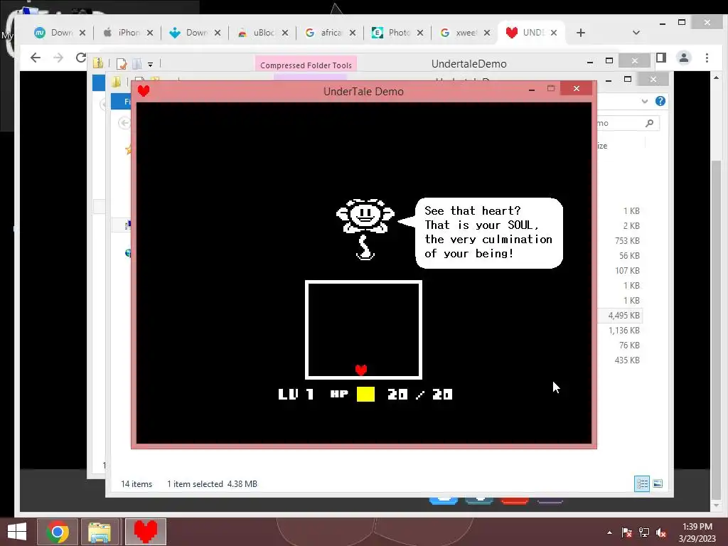Close the Photo tab

(419, 33)
